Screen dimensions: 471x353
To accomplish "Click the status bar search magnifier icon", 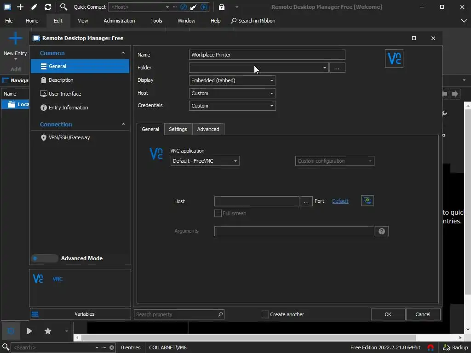I will [x=5, y=347].
